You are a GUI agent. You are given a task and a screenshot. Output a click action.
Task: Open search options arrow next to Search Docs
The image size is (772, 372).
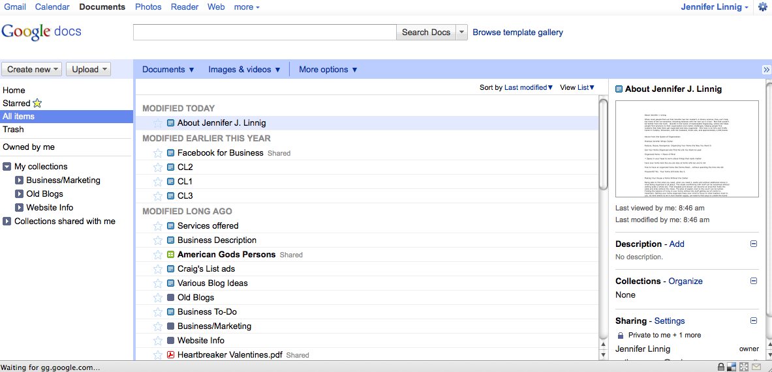tap(461, 33)
